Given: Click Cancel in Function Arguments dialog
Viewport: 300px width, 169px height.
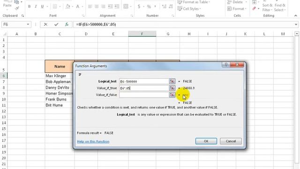Looking at the screenshot, I should (231, 141).
